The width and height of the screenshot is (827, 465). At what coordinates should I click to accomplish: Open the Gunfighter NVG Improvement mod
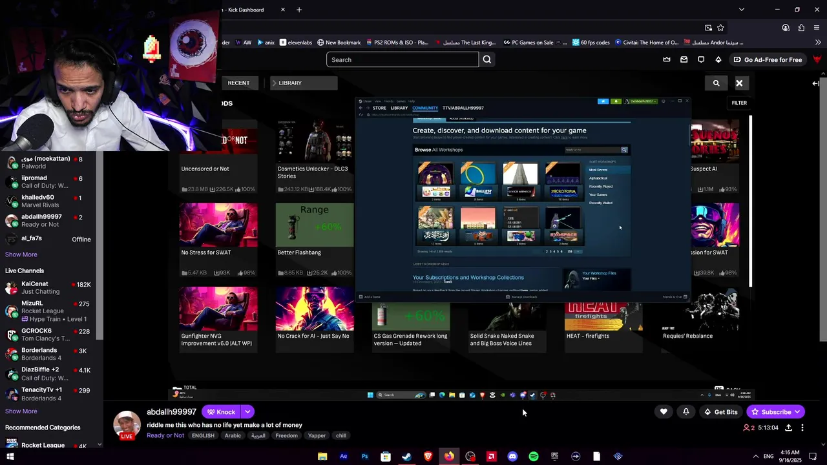tap(218, 318)
